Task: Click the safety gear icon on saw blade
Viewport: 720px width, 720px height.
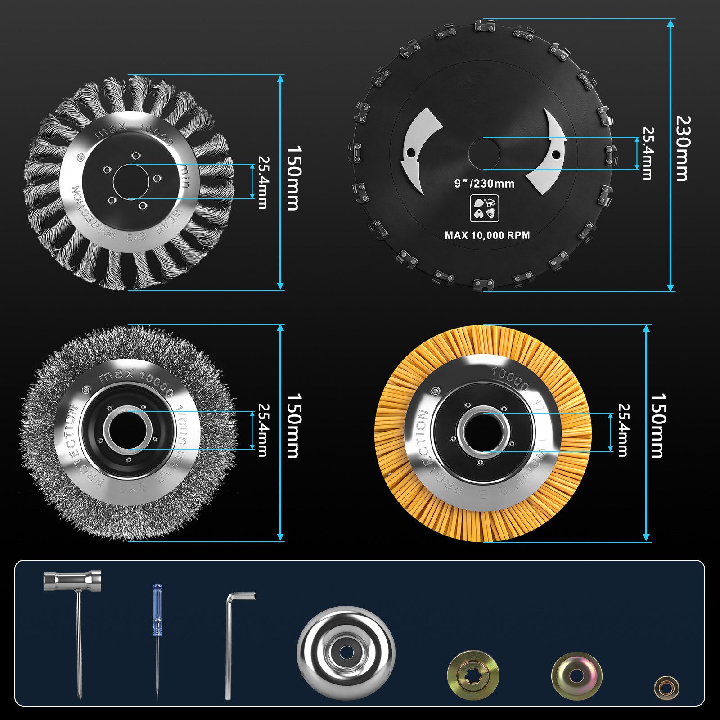Action: [484, 208]
